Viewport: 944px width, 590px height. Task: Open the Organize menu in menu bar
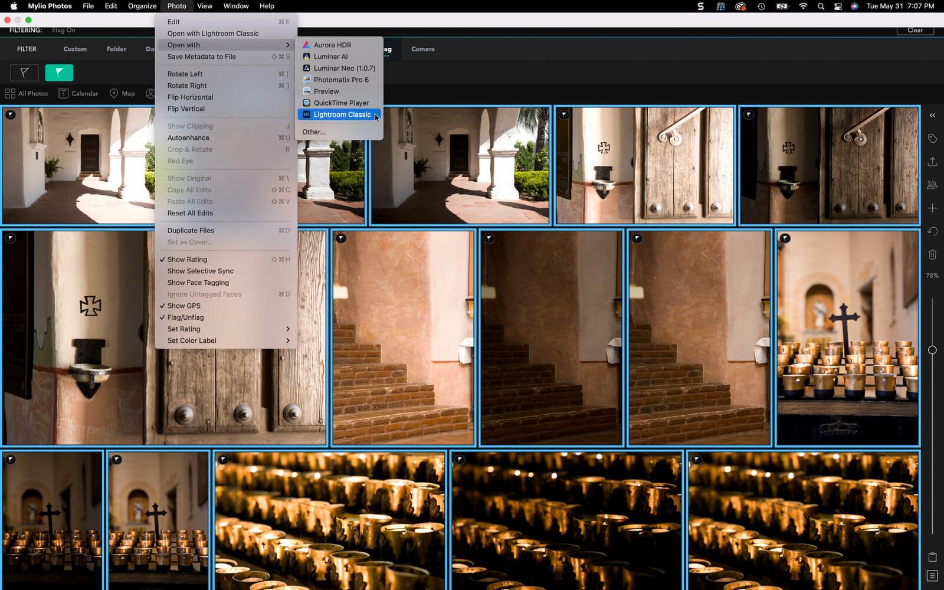click(x=142, y=6)
